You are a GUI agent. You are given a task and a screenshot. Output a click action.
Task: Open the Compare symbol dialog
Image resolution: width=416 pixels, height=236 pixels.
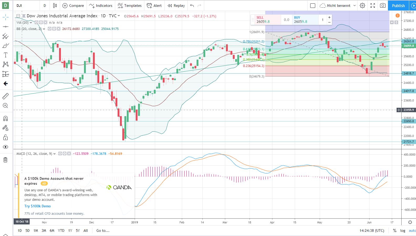point(73,6)
